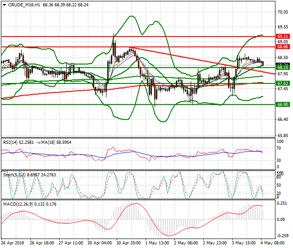Screen dimensions: 293x248
Task: Click the RSI 30 level label
Action: (279, 161)
